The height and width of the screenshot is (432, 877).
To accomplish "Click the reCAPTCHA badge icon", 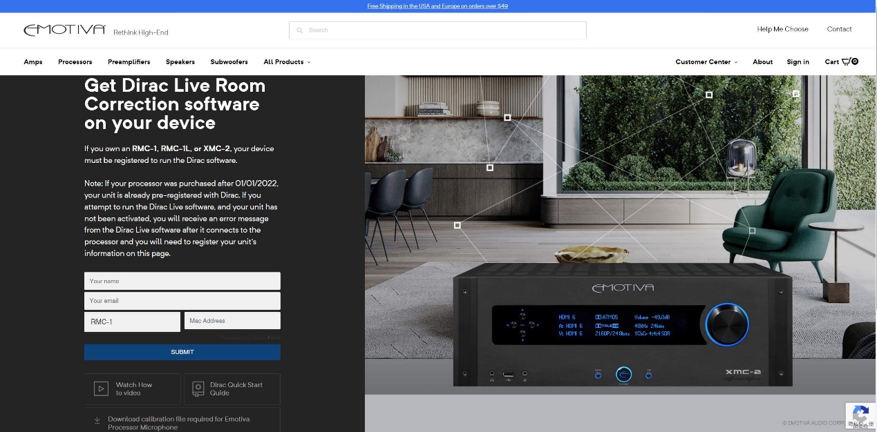I will pos(860,415).
